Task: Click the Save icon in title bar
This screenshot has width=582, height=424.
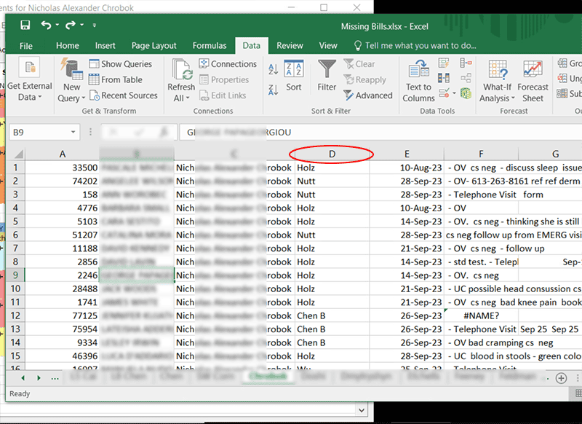Action: tap(25, 25)
